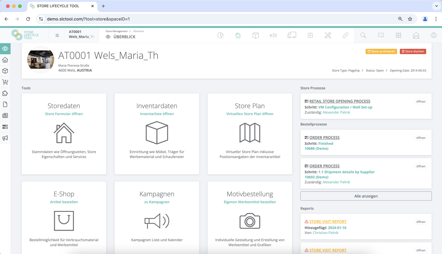Open the wrench and screwdriver tools icon
Screen dimensions: 442x254
coord(328,35)
